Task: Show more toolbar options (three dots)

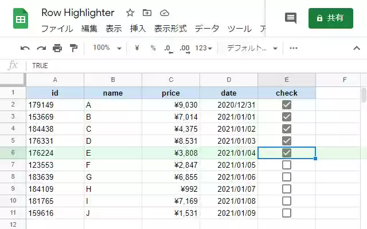Action: pyautogui.click(x=293, y=48)
